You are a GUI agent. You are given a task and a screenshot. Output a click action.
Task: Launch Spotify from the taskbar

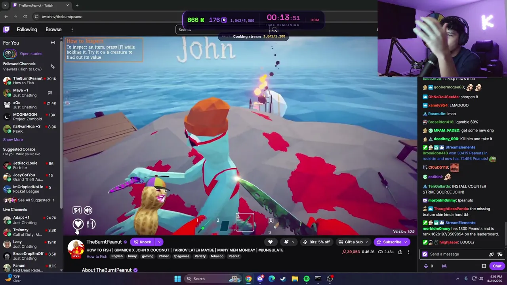tap(307, 279)
